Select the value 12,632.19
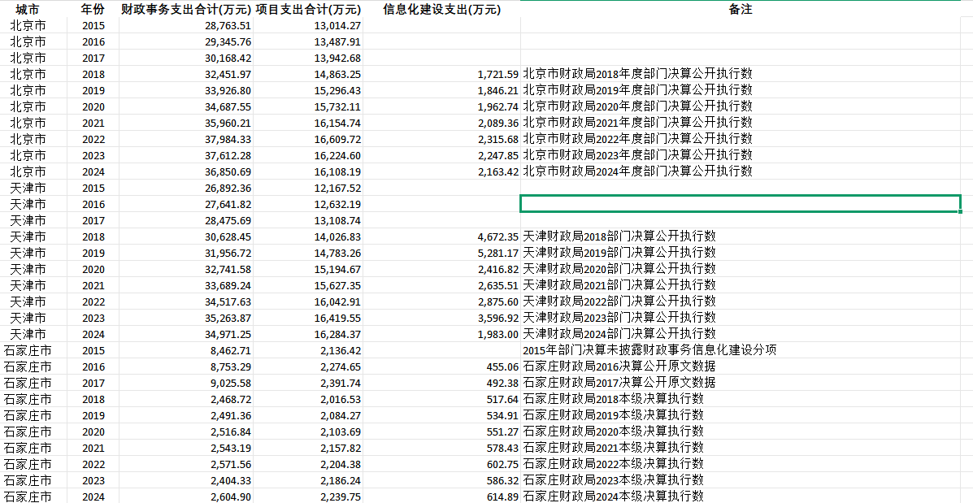 (x=337, y=204)
